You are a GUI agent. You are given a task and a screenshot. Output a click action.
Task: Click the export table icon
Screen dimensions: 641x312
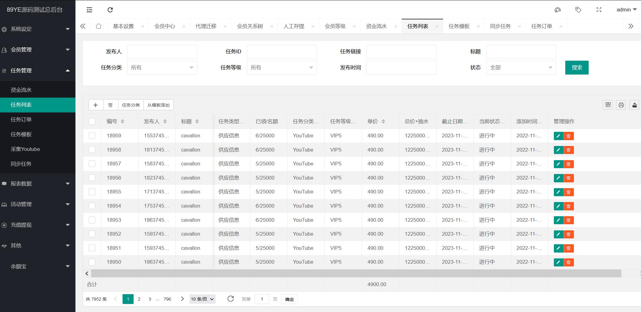(x=634, y=105)
